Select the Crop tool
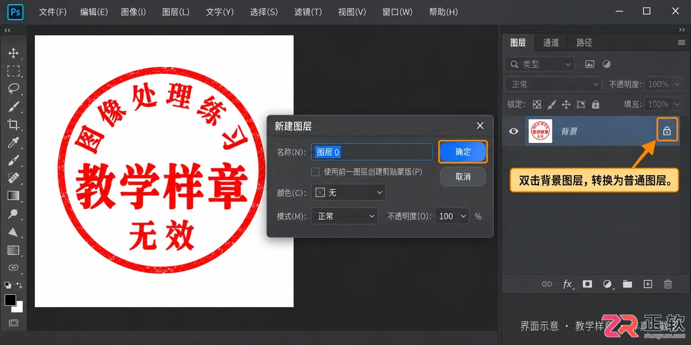Viewport: 691px width, 345px height. click(13, 125)
